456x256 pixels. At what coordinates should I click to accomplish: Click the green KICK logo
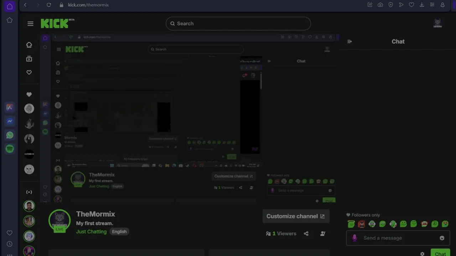[55, 23]
